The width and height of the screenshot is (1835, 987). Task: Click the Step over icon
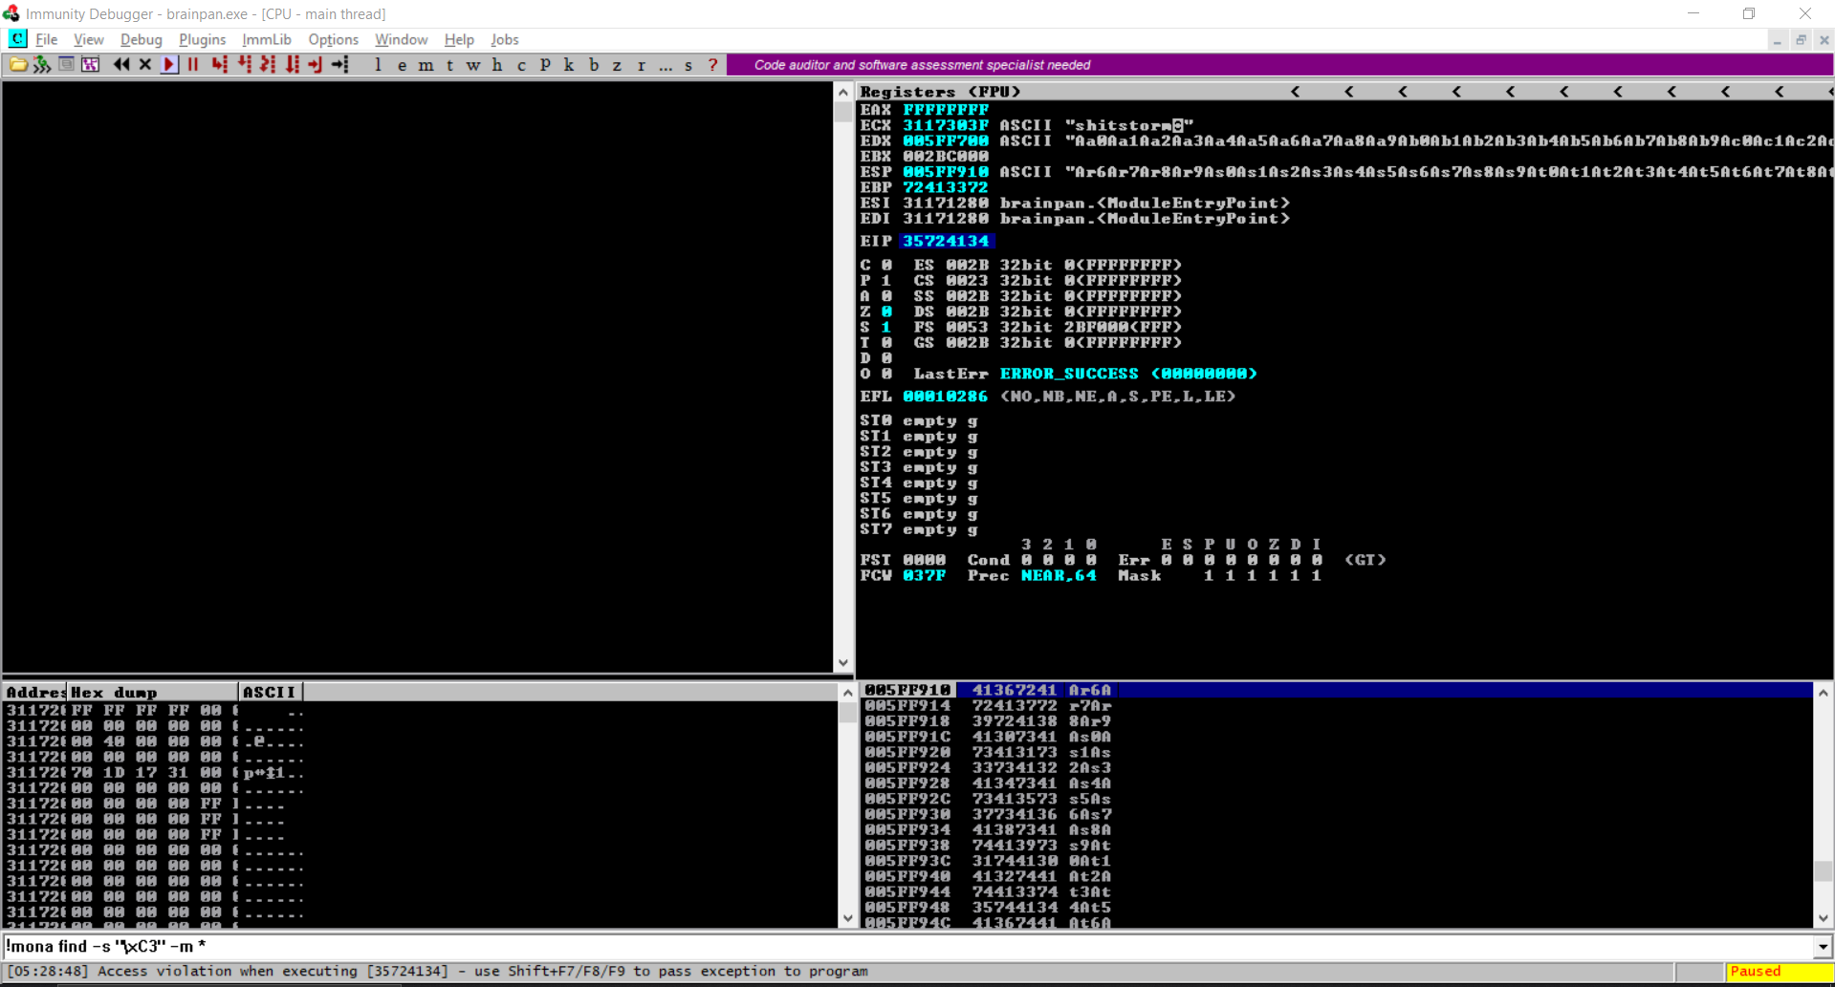pyautogui.click(x=244, y=65)
